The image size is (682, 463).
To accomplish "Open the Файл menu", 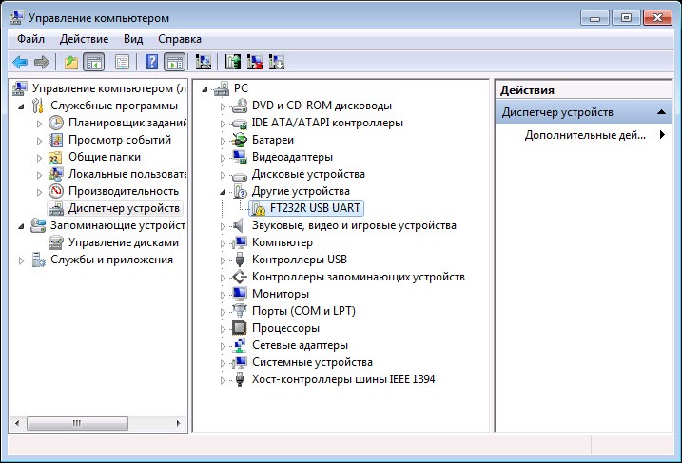I will click(30, 39).
